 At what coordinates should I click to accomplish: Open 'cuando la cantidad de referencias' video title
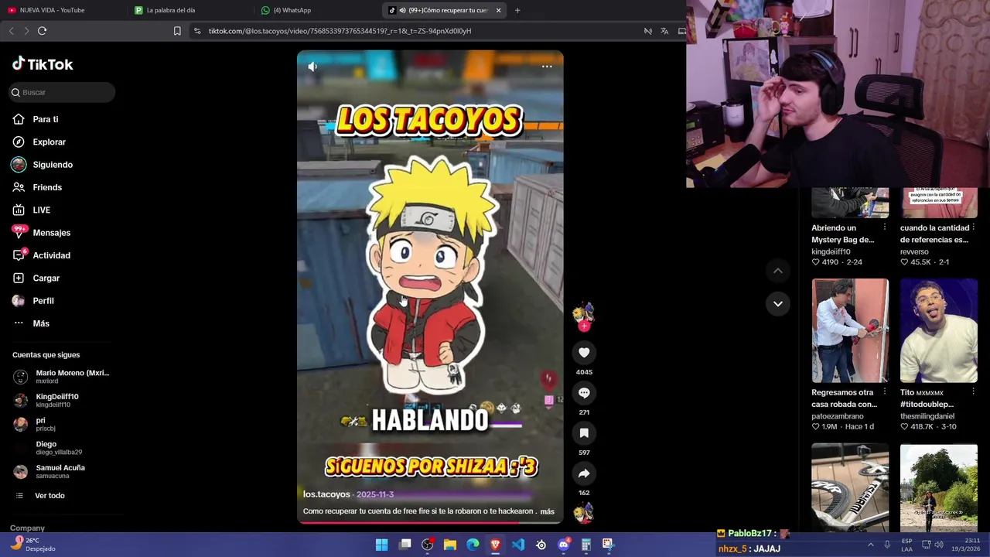tap(934, 234)
